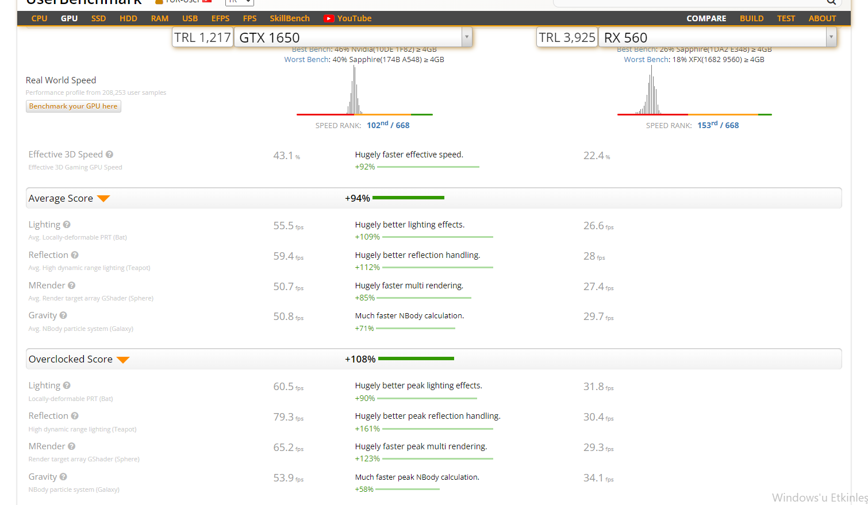The width and height of the screenshot is (868, 505).
Task: Click MRender help icon under Overclocked Score
Action: tap(72, 446)
